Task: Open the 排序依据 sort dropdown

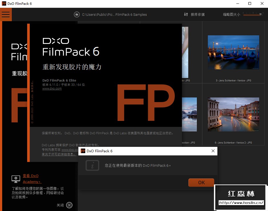Action: 198,15
